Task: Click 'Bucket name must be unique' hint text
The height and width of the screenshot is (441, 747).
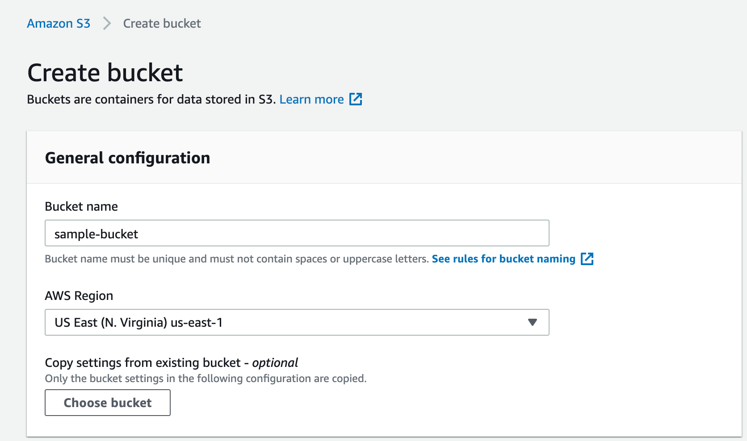Action: [x=237, y=259]
